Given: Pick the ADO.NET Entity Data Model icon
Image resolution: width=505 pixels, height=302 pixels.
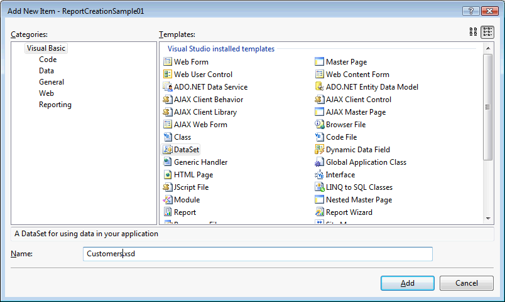Looking at the screenshot, I should pos(320,87).
